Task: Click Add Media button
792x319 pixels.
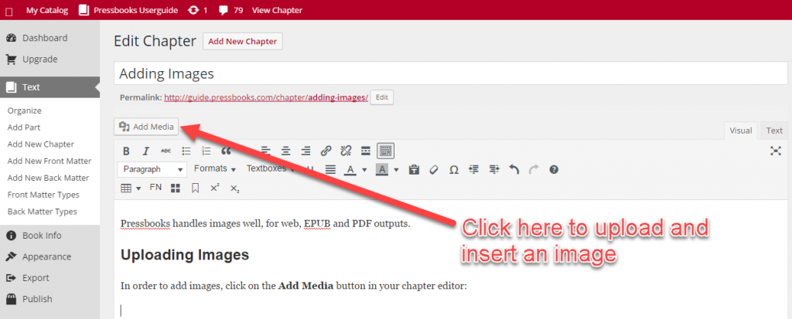Action: (x=146, y=127)
